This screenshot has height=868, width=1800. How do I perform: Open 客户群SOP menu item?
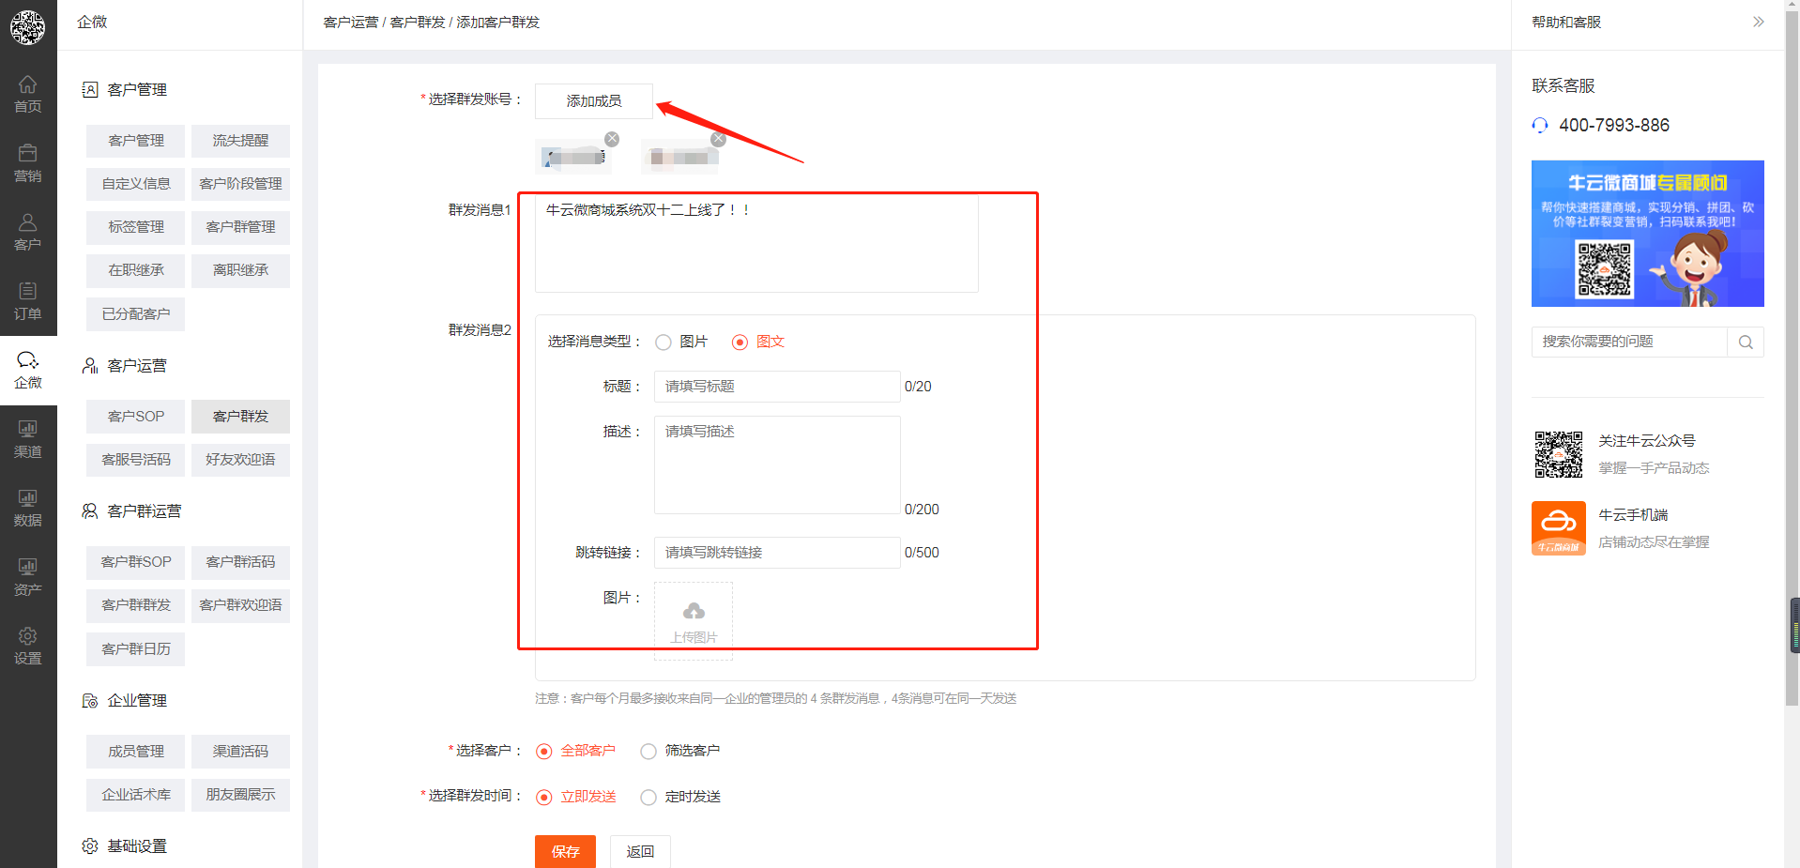[135, 562]
